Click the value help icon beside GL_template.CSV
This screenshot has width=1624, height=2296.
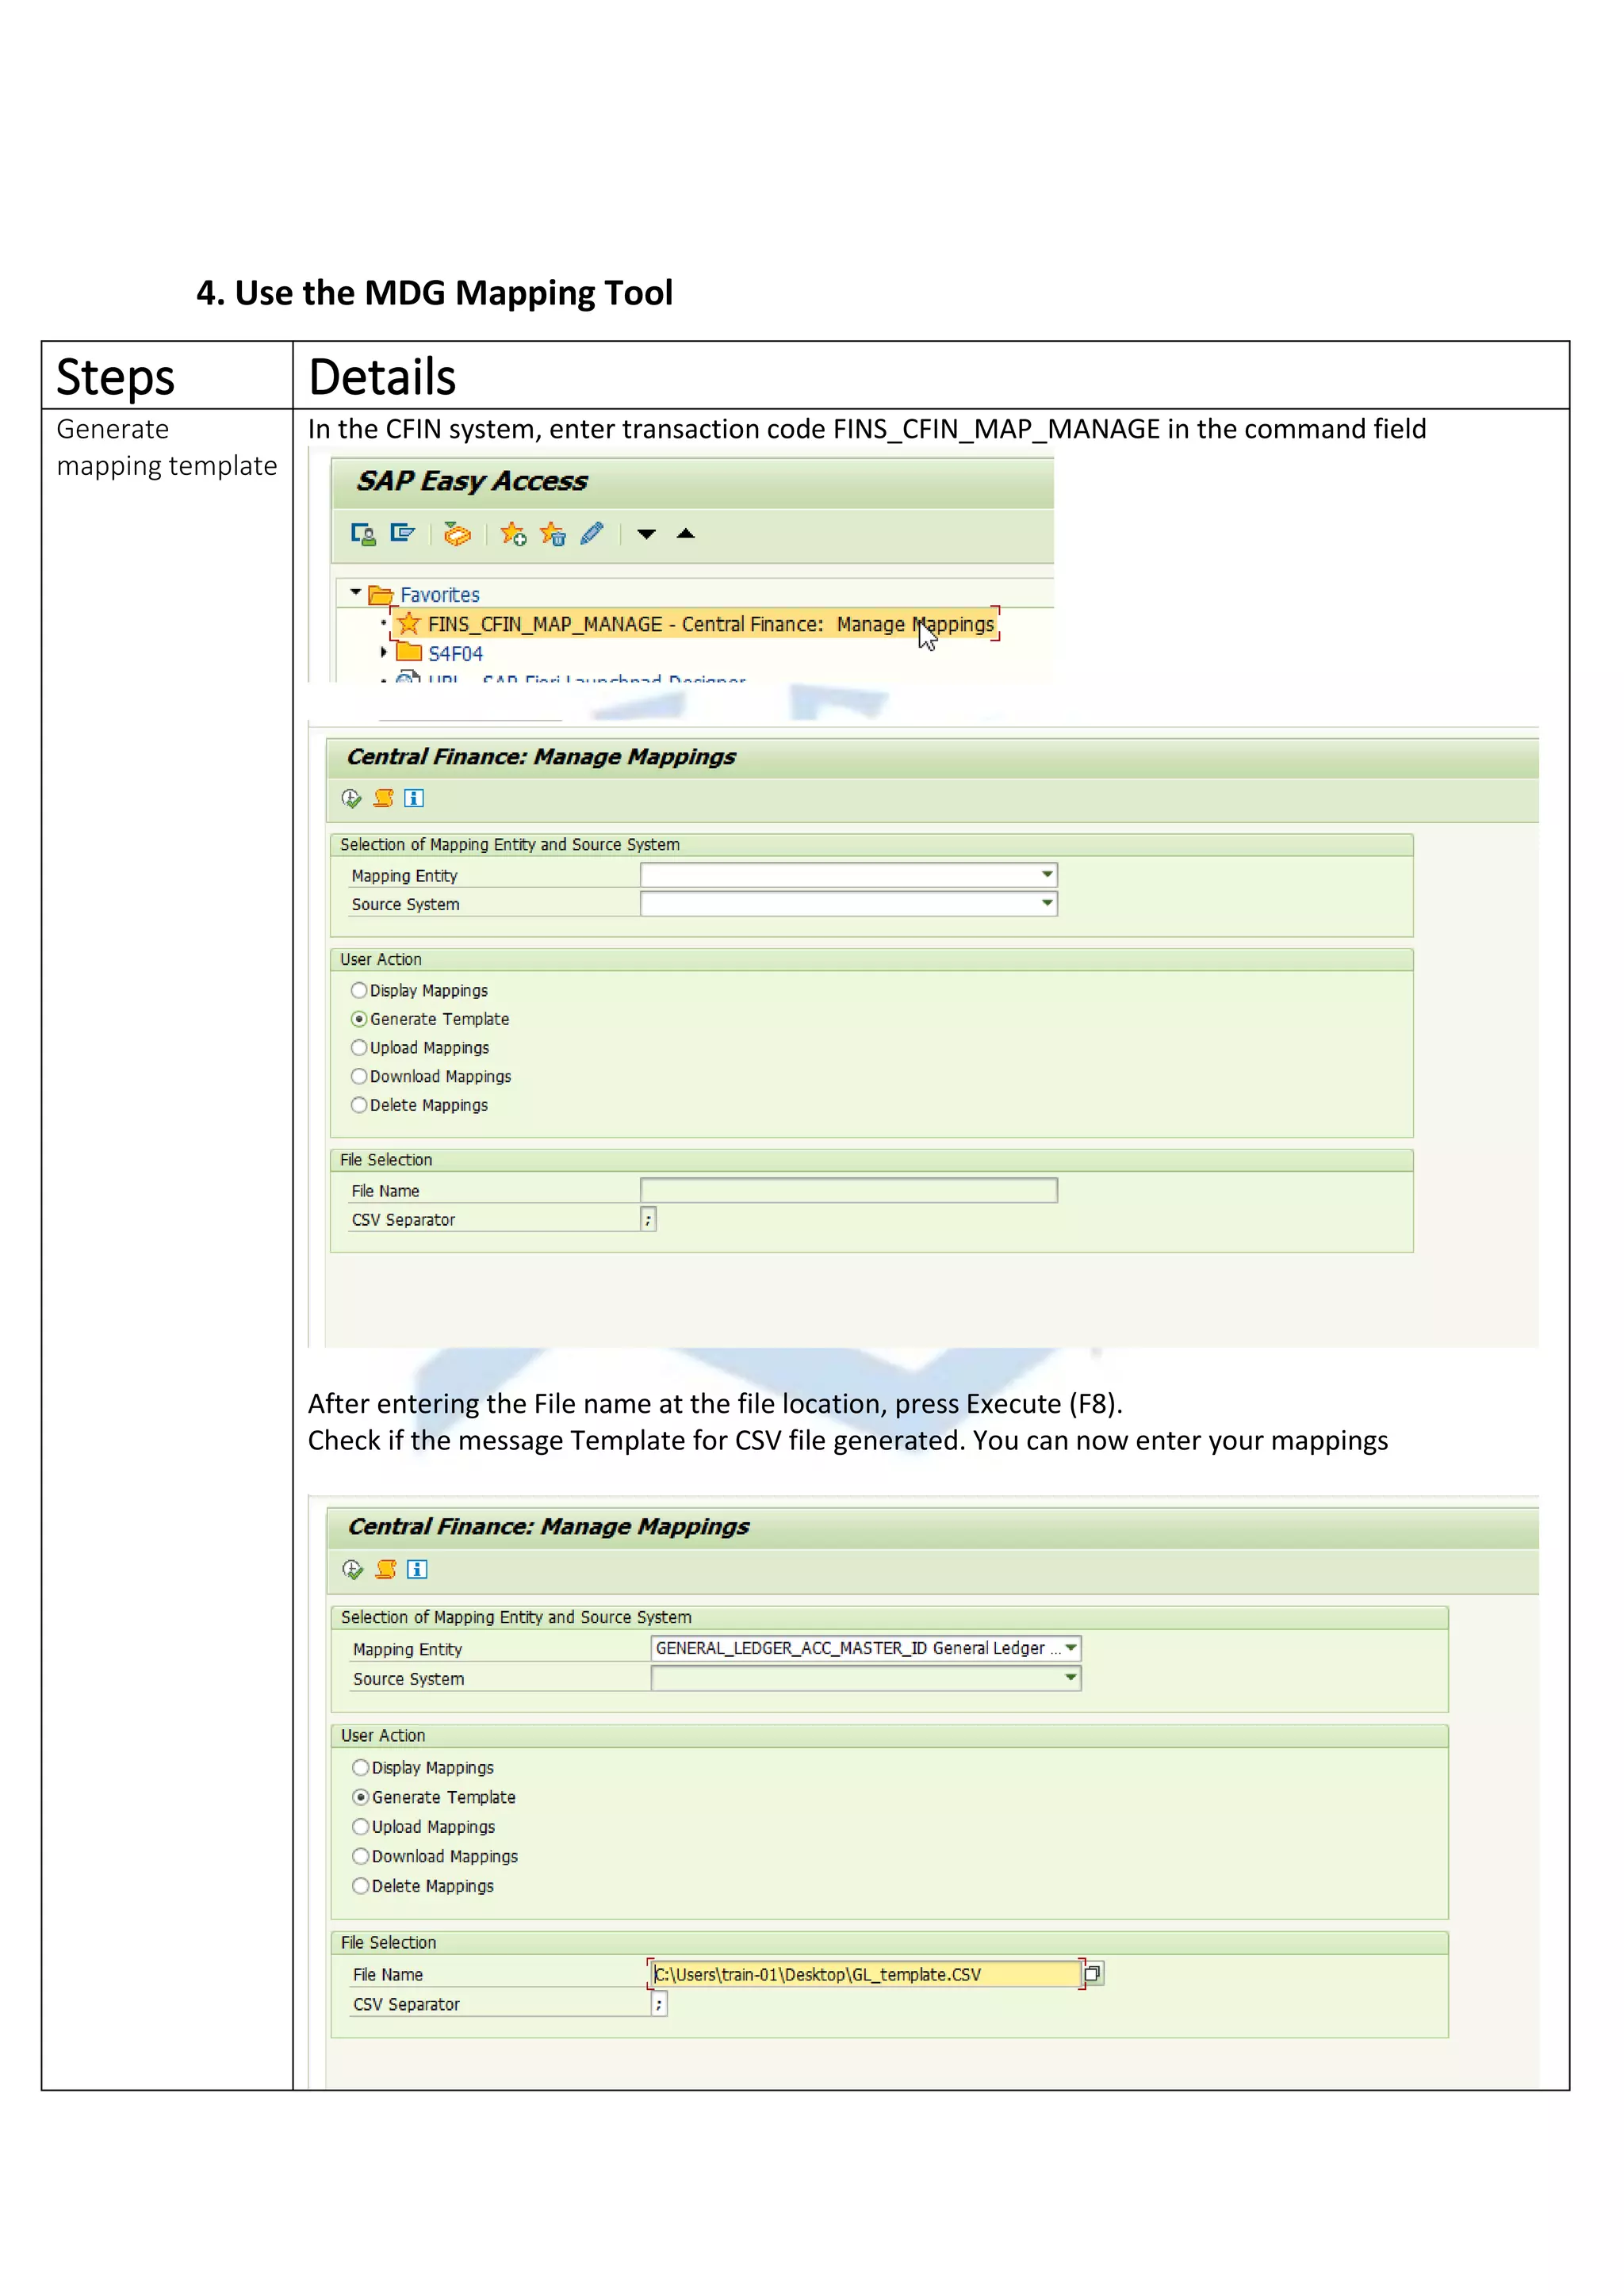tap(1093, 1973)
